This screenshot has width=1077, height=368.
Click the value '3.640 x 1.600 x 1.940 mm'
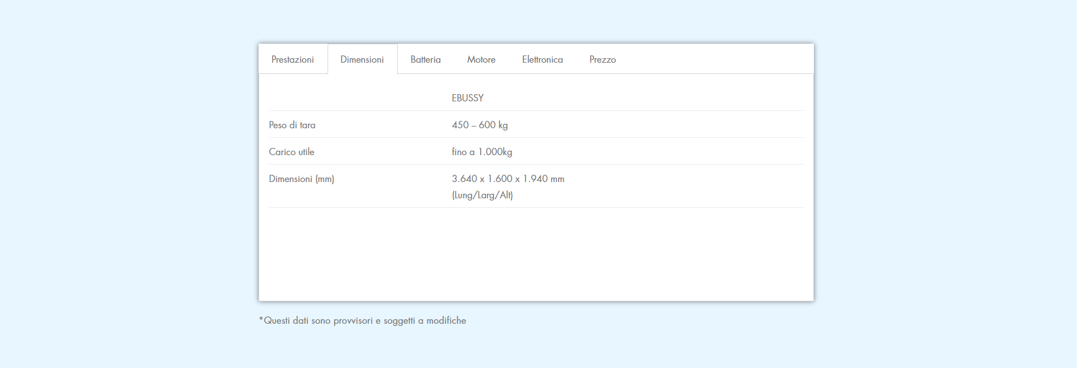pos(508,179)
